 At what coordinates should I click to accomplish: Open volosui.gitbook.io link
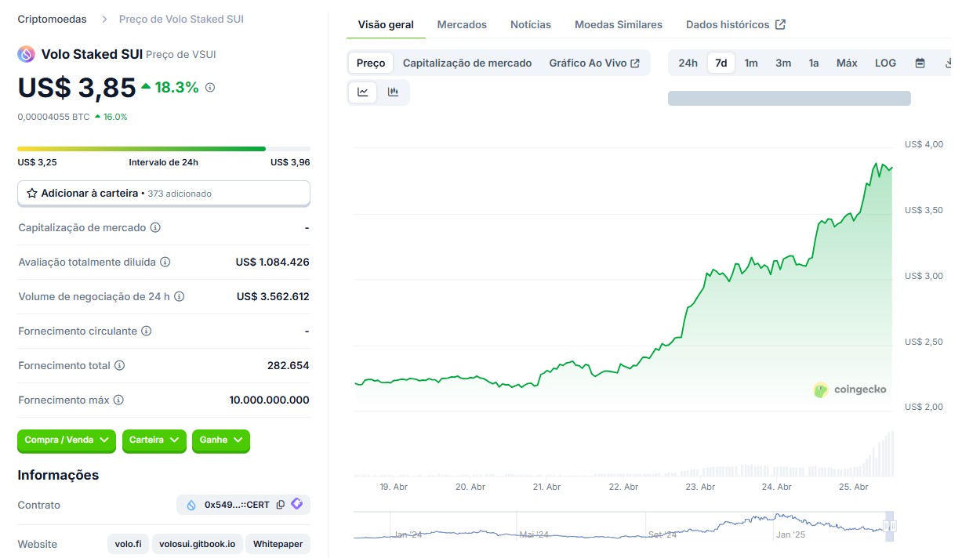tap(197, 544)
